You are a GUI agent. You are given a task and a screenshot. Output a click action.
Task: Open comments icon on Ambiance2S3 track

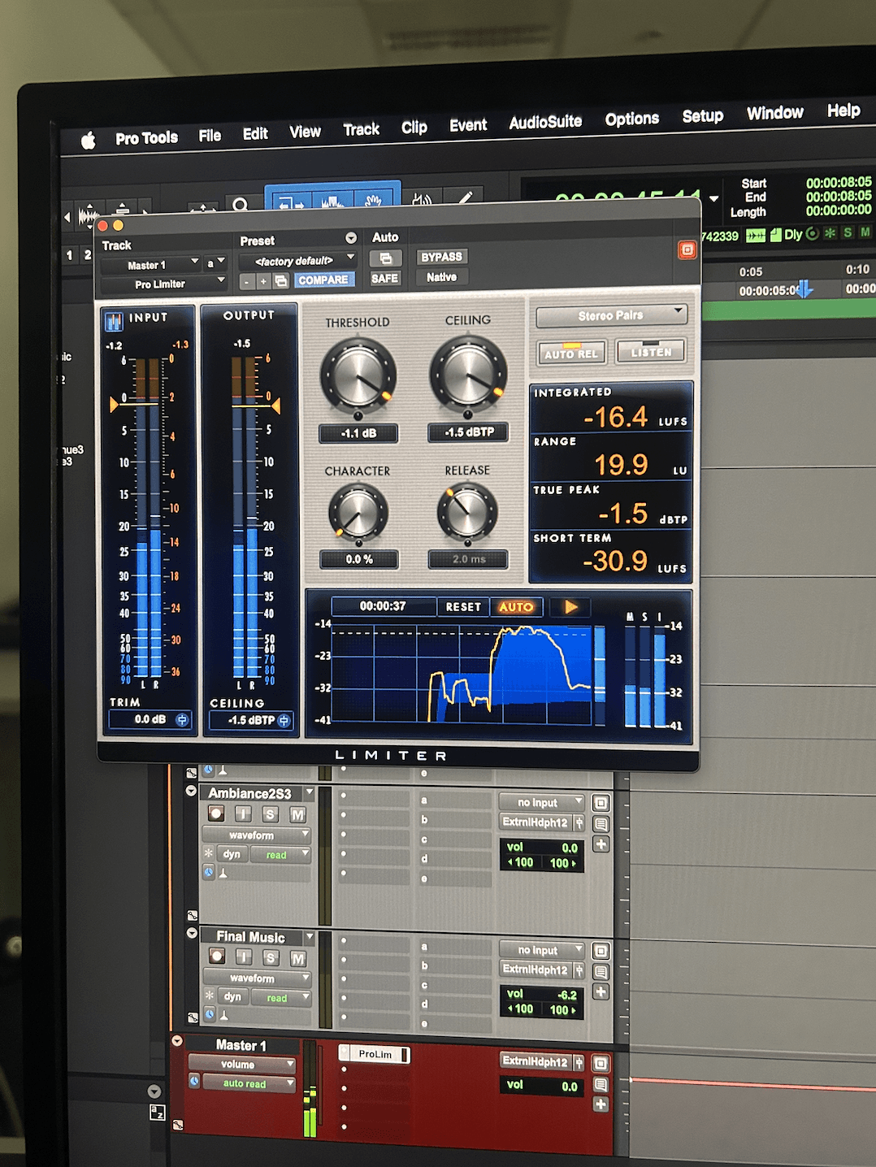click(601, 824)
